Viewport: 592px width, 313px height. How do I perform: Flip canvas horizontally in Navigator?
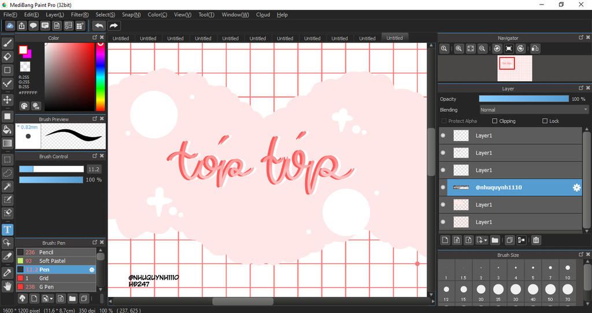click(x=535, y=48)
